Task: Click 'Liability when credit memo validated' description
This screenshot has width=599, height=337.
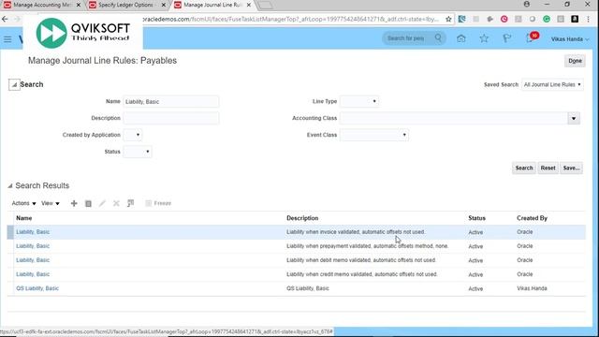Action: click(362, 274)
